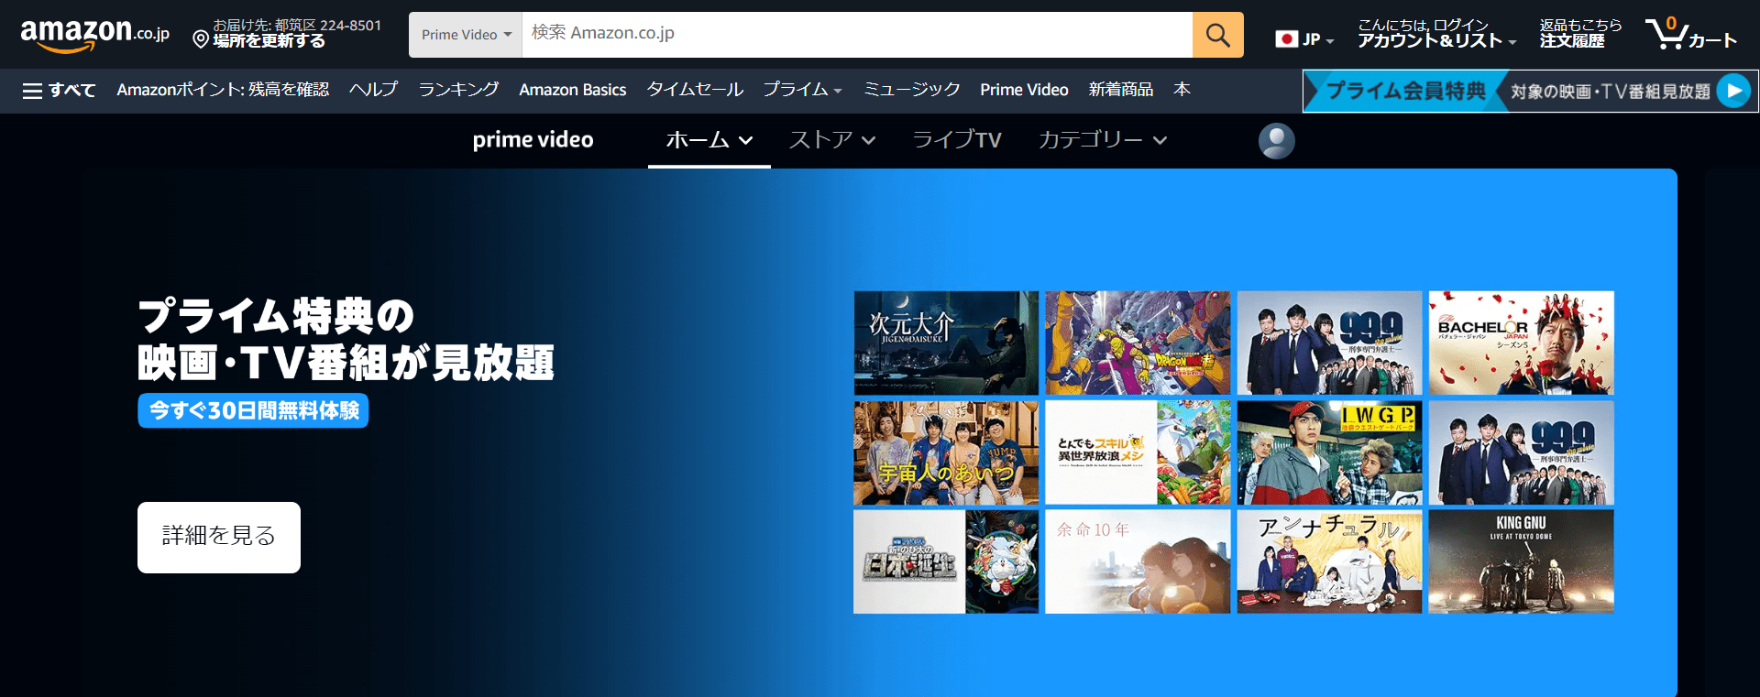Open the アンナチュラル thumbnail
This screenshot has height=697, width=1760.
pos(1329,561)
